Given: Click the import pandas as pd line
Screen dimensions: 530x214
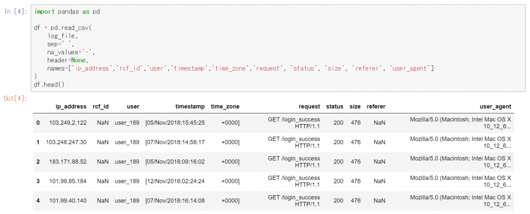Looking at the screenshot, I should tap(67, 12).
